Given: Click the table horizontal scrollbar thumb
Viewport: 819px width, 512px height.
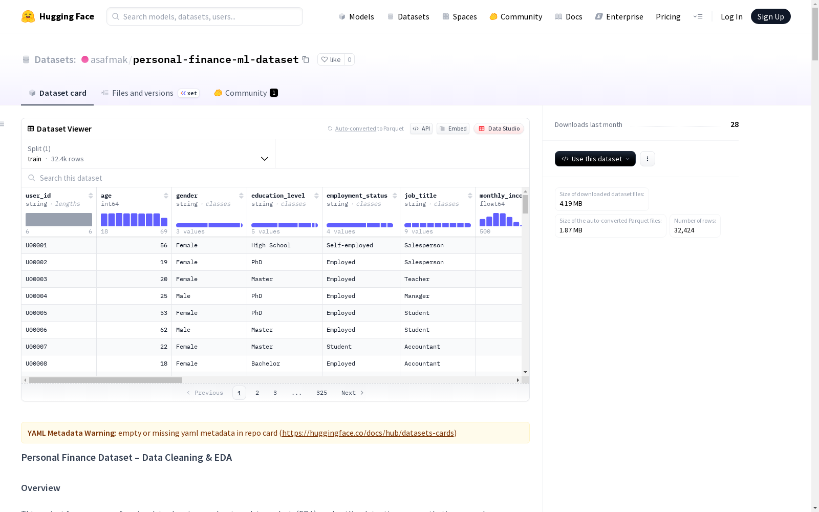Looking at the screenshot, I should [x=105, y=380].
